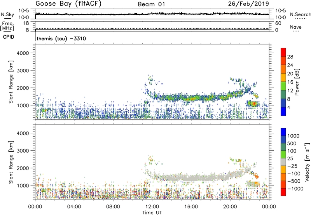Click the 'Goose Bay (fitACF)' plot title
This screenshot has height=215, width=311.
[68, 4]
